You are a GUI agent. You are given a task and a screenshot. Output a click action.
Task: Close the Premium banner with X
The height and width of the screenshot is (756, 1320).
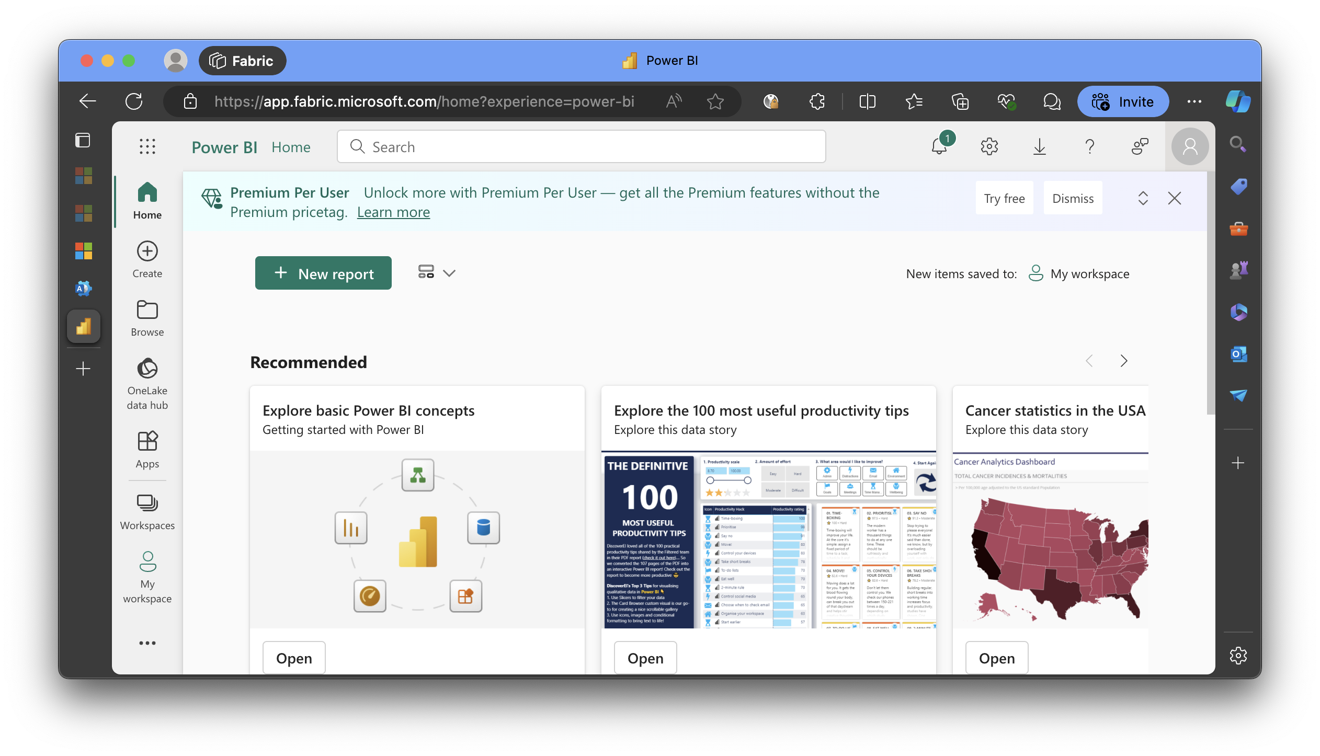coord(1175,198)
